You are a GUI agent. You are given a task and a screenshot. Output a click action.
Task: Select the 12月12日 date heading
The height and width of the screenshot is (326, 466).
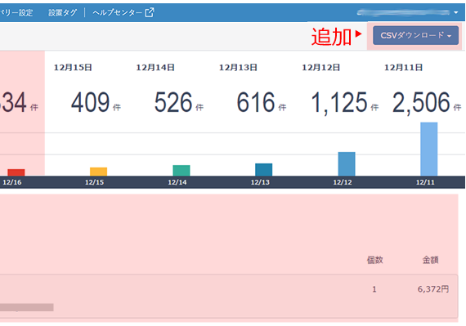coord(321,68)
